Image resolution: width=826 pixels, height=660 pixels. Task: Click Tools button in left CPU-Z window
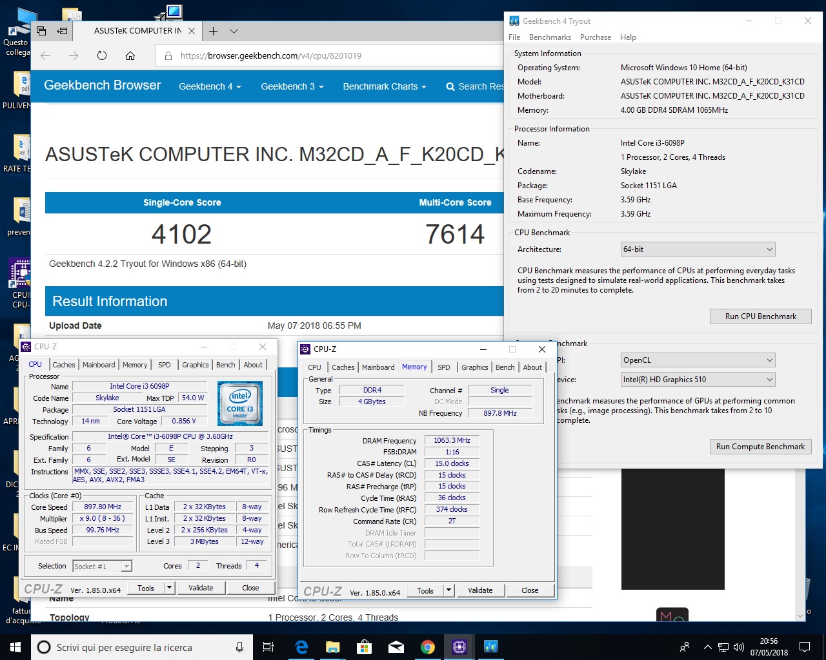point(146,588)
